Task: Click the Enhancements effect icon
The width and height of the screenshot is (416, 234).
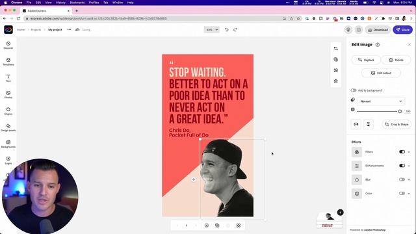Action: 357,166
